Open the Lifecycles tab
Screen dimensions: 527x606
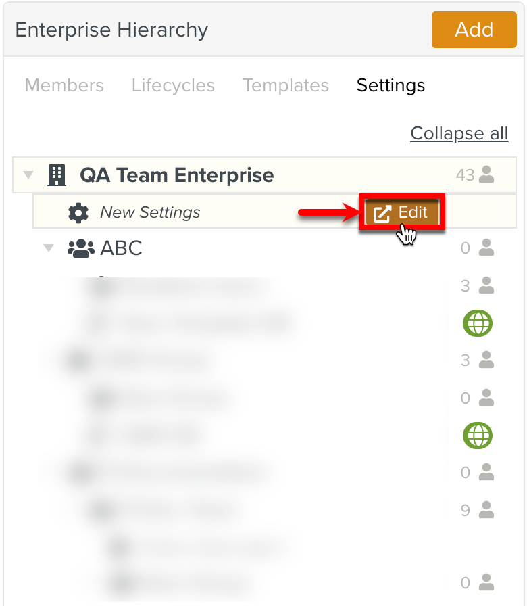[173, 85]
